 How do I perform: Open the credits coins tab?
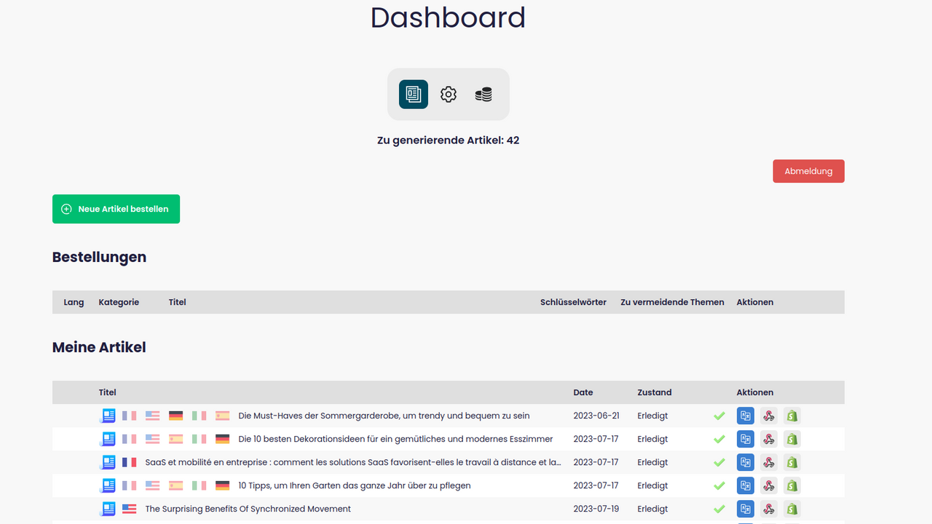click(x=483, y=95)
